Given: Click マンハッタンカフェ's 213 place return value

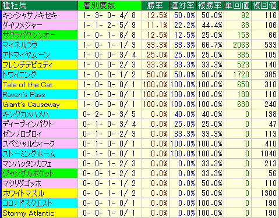Looking at the screenshot, I should pyautogui.click(x=270, y=163).
